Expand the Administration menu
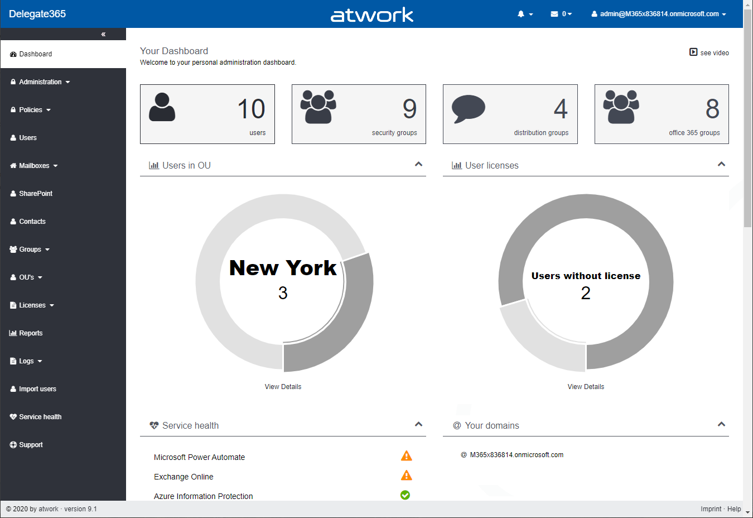 [x=41, y=82]
